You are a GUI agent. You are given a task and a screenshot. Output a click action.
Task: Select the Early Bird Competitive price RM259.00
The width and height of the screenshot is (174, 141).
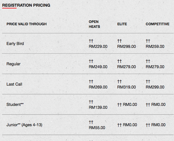(x=155, y=46)
